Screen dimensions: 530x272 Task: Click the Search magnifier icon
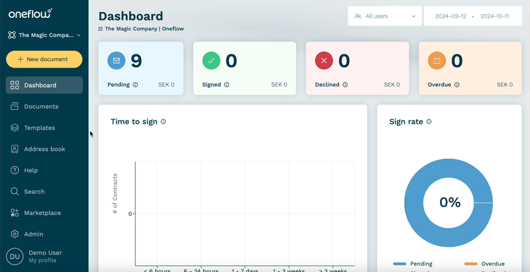click(15, 191)
